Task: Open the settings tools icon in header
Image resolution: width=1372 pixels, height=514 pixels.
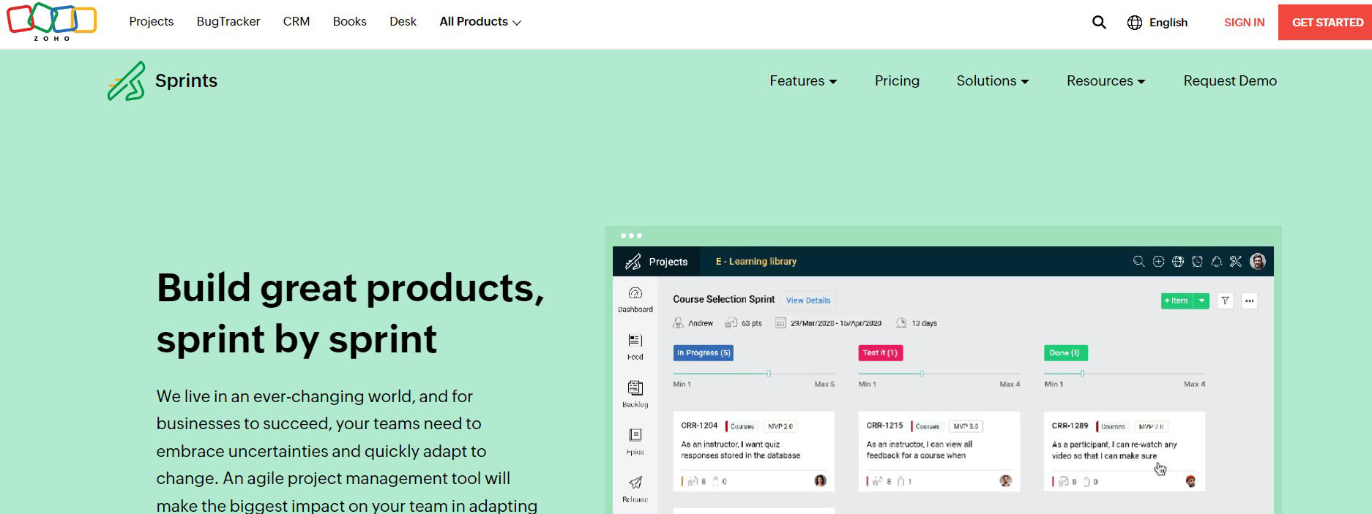Action: [x=1236, y=261]
